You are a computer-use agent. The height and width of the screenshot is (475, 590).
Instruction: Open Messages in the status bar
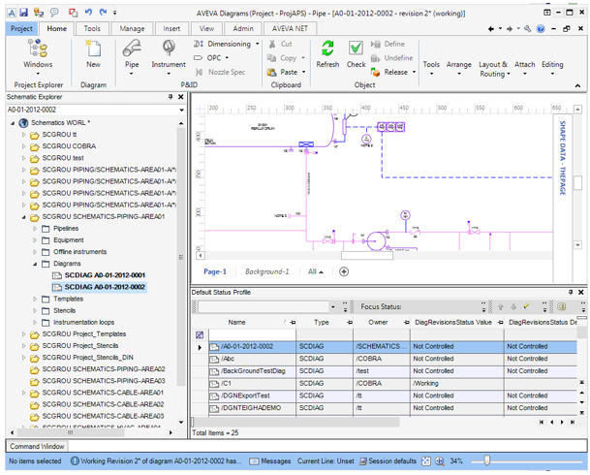click(x=270, y=460)
